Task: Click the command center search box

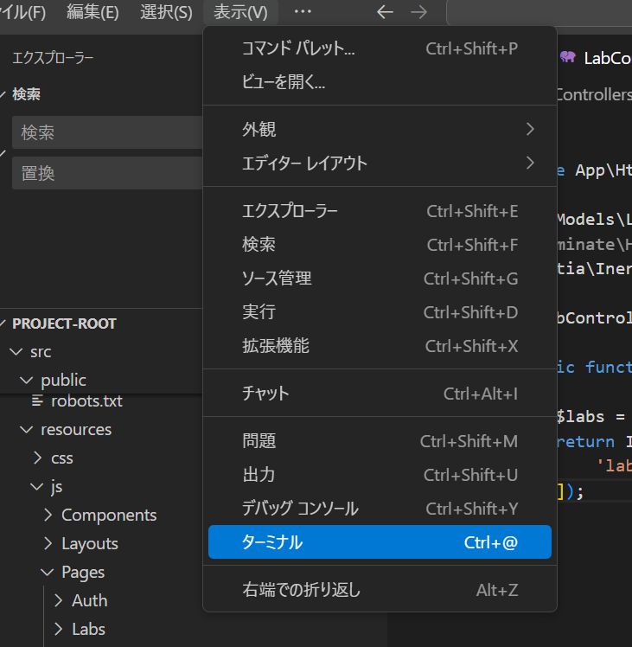Action: 539,13
